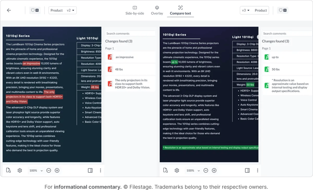Click highlighted 'and Dolby Vision.' text in left document

click(x=16, y=102)
